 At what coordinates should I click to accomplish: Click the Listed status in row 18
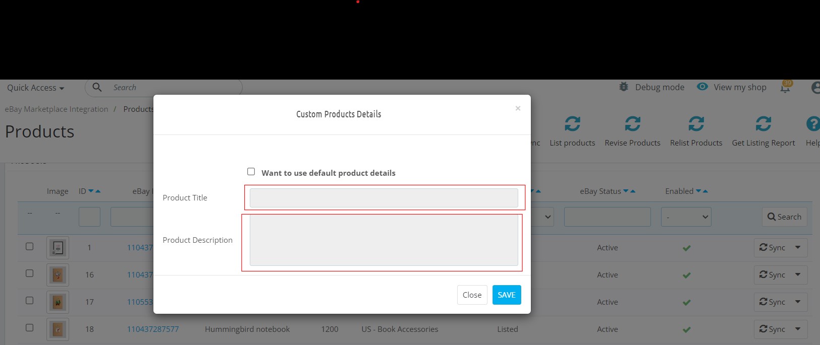coord(507,329)
